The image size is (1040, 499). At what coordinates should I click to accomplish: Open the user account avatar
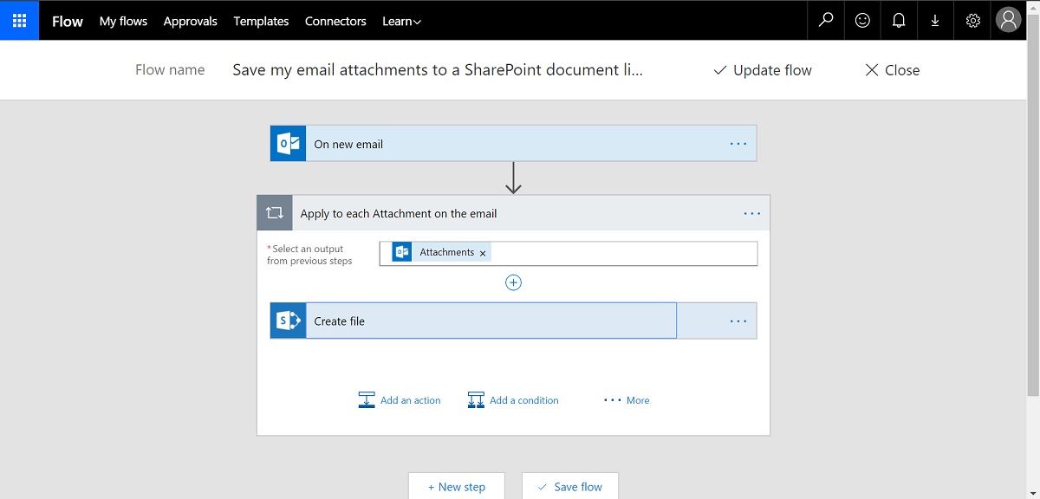pyautogui.click(x=1008, y=20)
